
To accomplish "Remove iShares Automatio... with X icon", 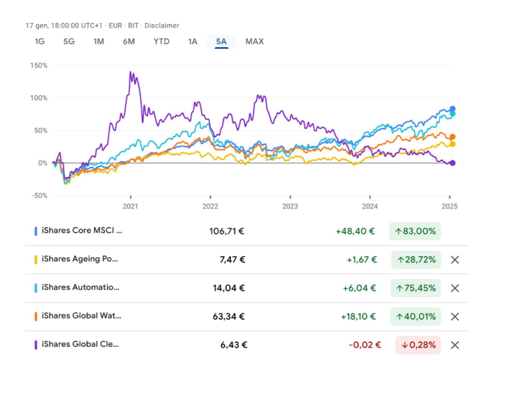I will pos(455,289).
